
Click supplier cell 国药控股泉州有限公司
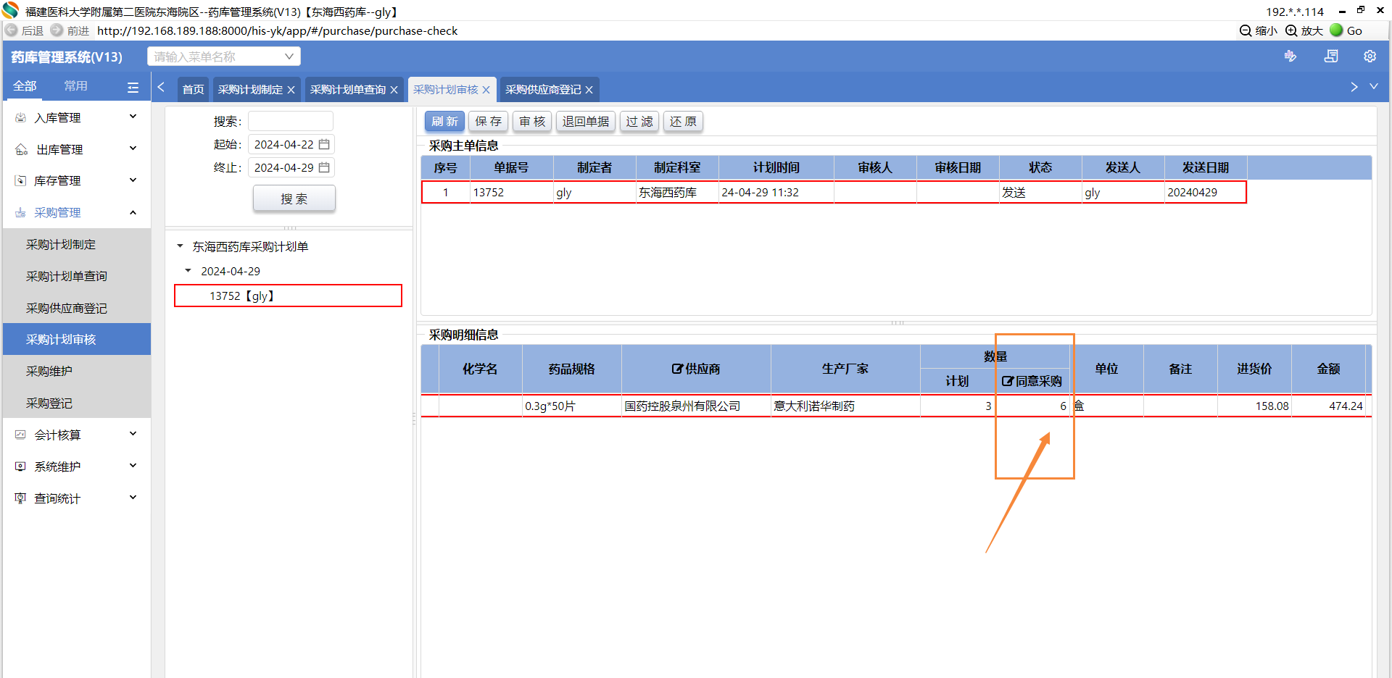point(696,406)
